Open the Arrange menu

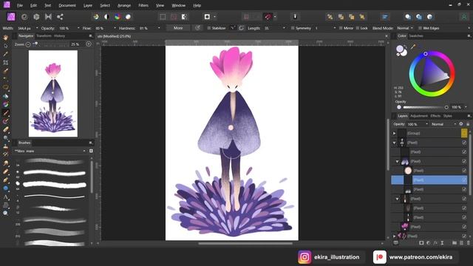point(124,5)
